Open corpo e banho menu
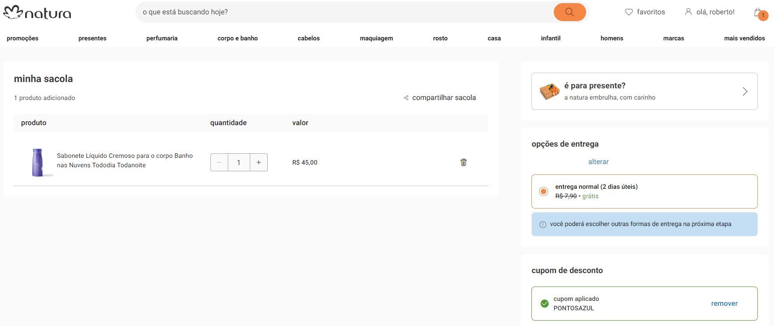 pos(238,38)
